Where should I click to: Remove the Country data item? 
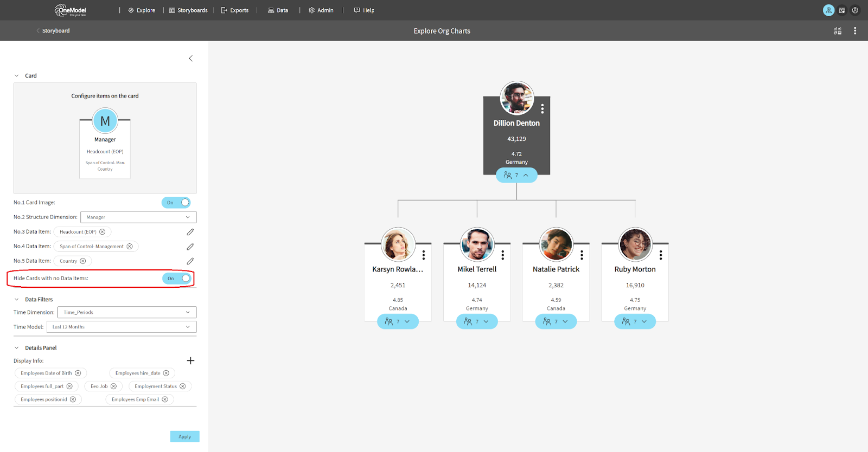click(83, 261)
